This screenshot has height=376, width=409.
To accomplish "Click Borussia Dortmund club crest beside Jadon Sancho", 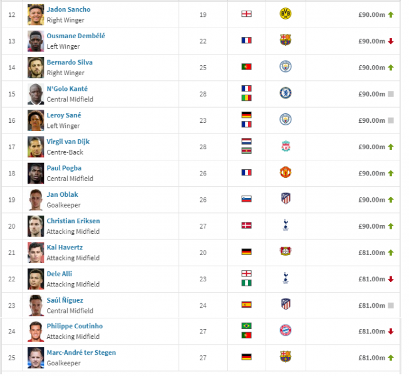I will (286, 14).
